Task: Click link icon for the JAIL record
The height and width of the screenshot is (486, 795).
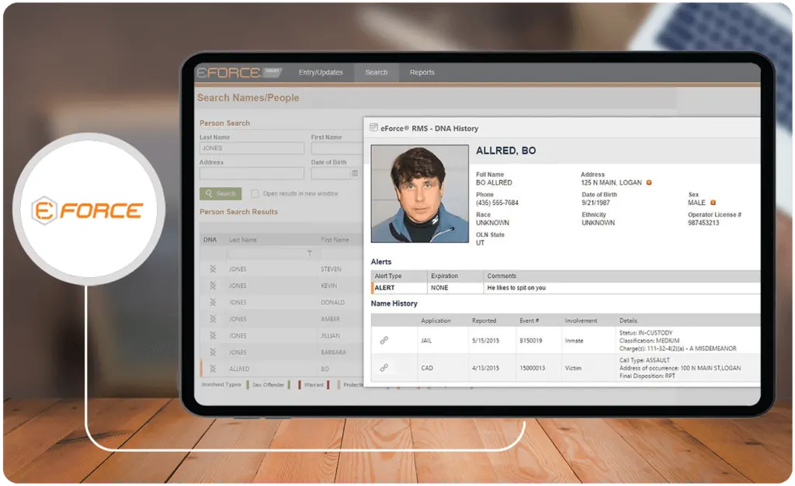Action: pyautogui.click(x=384, y=341)
